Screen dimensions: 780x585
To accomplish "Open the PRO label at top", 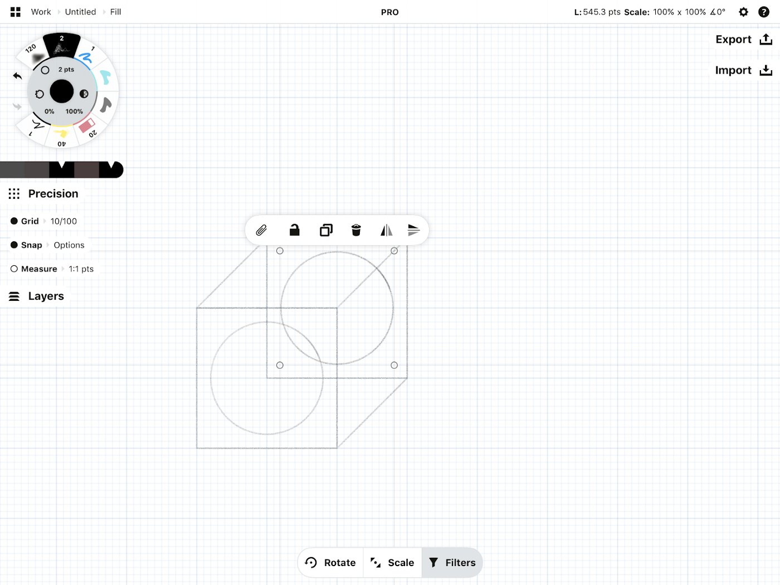I will click(x=390, y=12).
